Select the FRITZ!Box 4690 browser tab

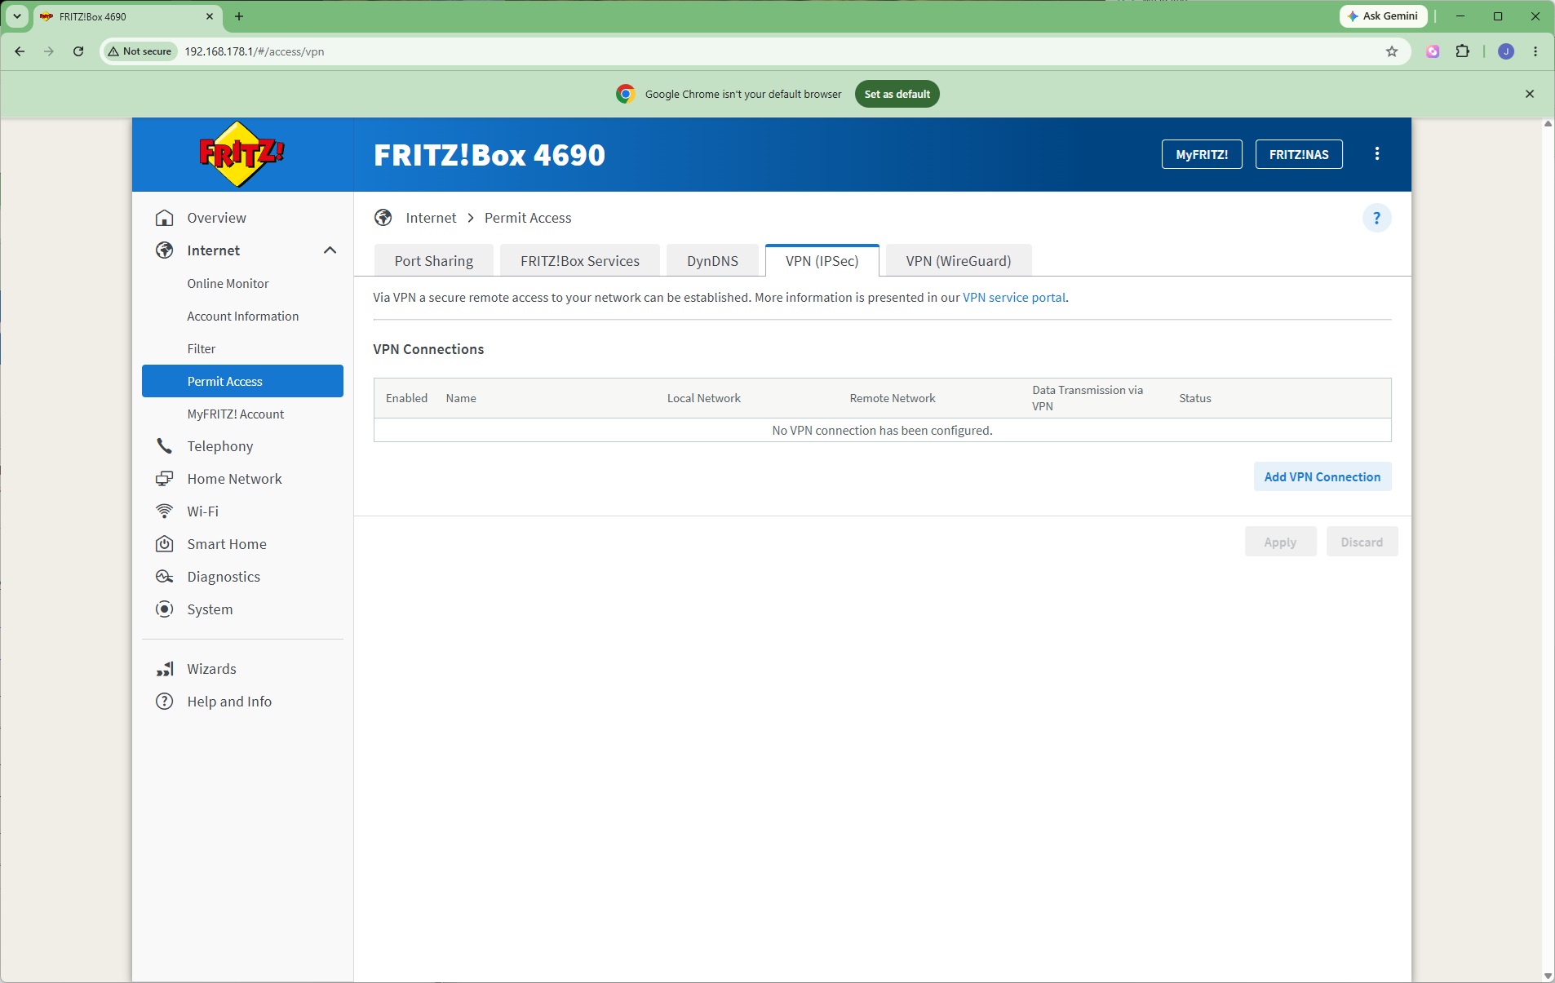[126, 17]
